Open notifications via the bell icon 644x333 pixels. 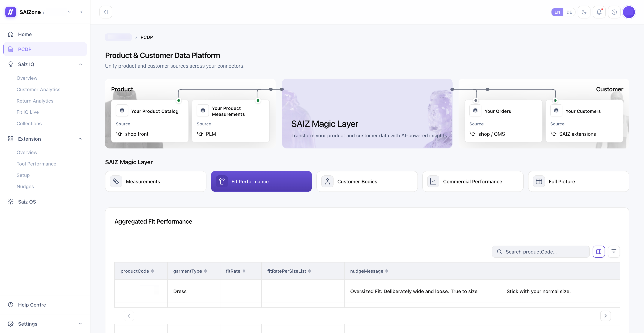(599, 12)
